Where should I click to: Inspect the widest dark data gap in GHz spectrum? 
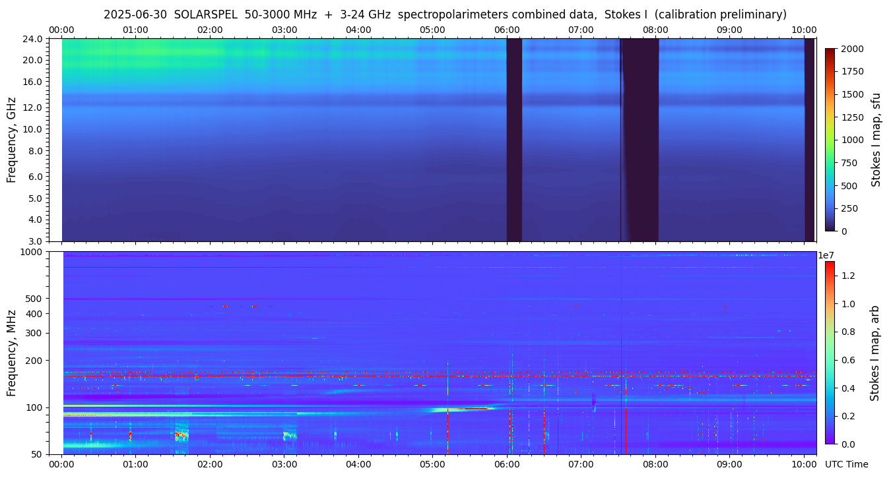pos(640,140)
